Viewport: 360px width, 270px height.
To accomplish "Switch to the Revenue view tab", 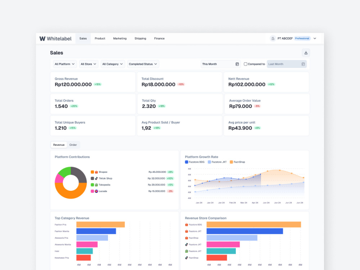I will pyautogui.click(x=59, y=145).
